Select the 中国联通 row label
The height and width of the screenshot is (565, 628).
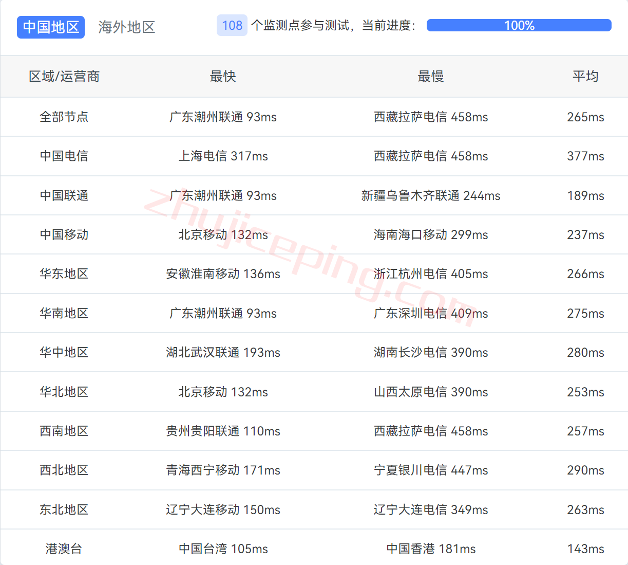64,195
